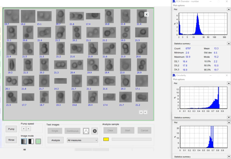Select the black-and-white binary image mode
Screen dimensions: 231x159
pyautogui.click(x=31, y=141)
